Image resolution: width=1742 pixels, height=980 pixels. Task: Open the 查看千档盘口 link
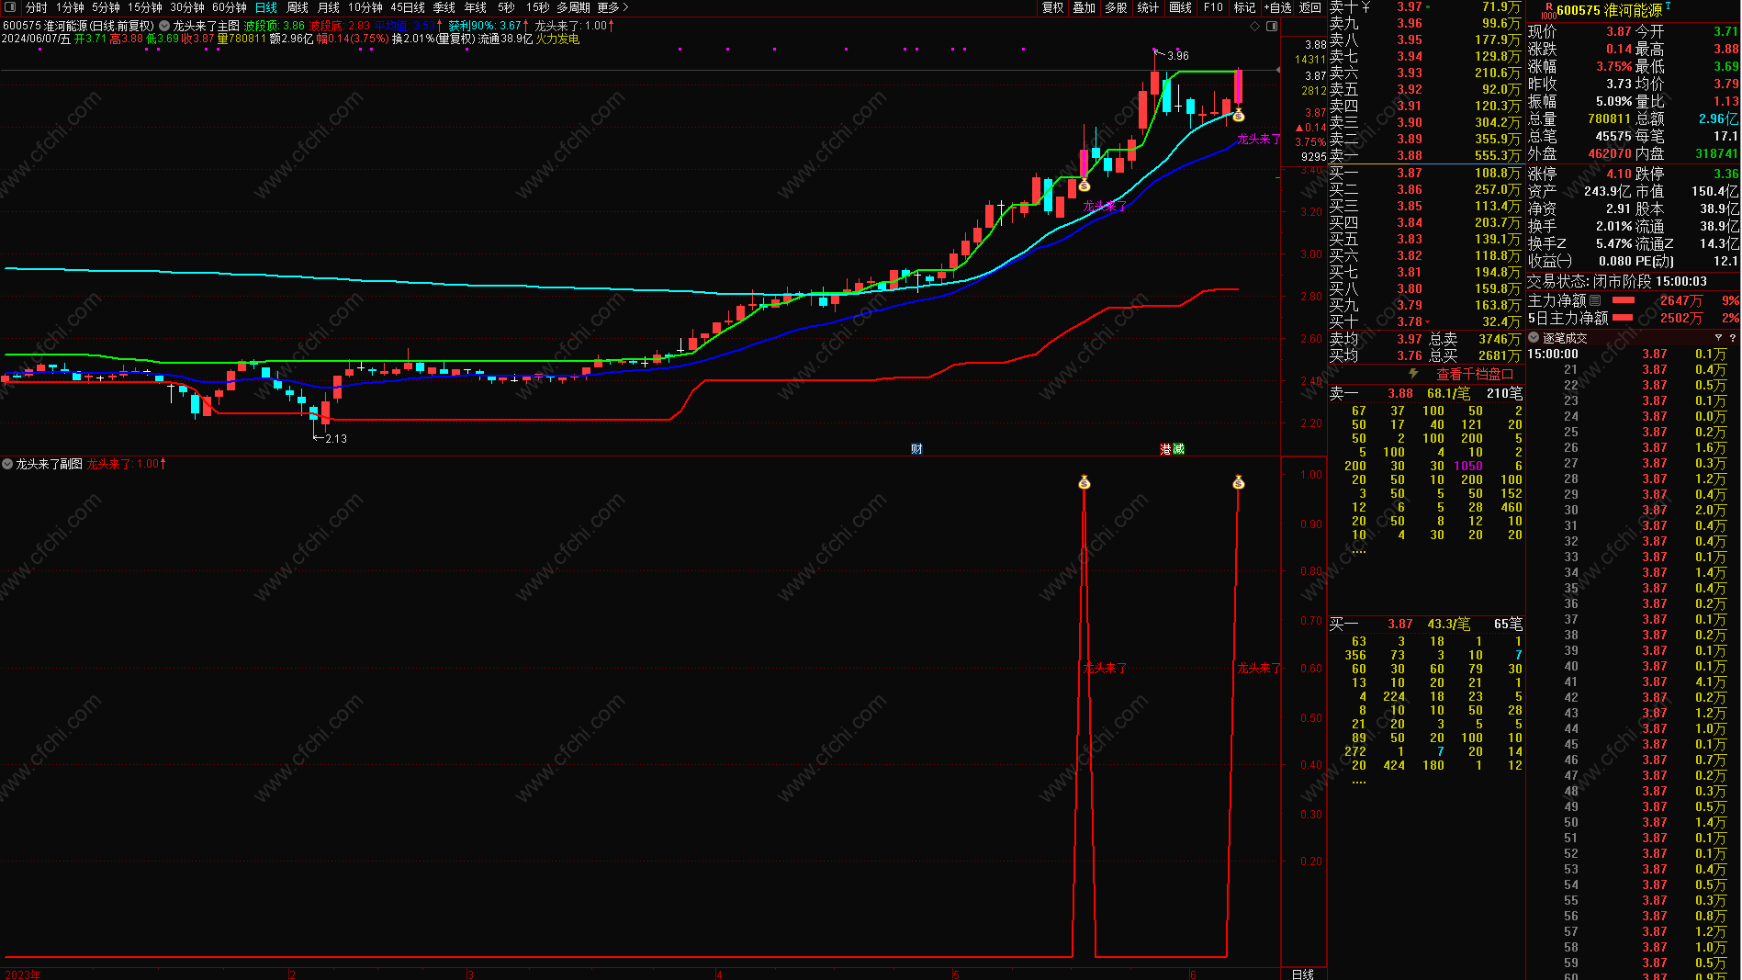tap(1475, 374)
